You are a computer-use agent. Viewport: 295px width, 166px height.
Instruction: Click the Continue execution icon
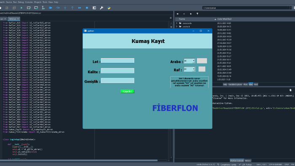(80, 8)
